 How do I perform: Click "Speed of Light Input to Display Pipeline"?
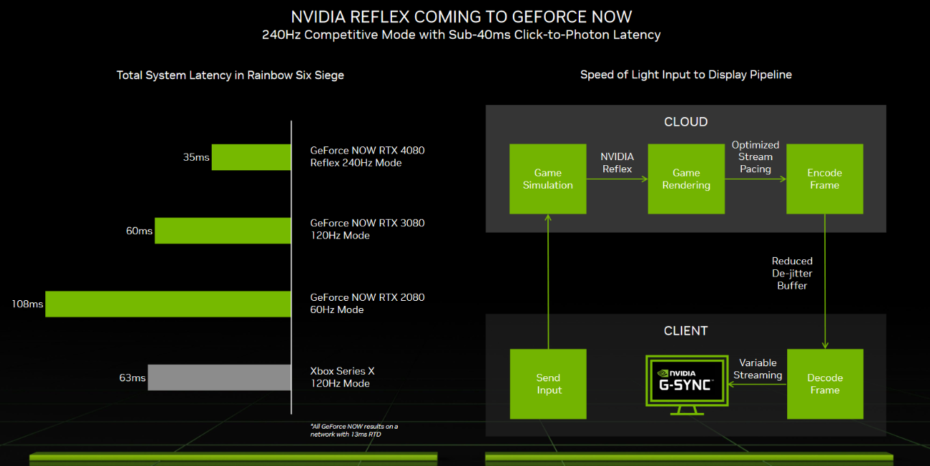pos(686,75)
